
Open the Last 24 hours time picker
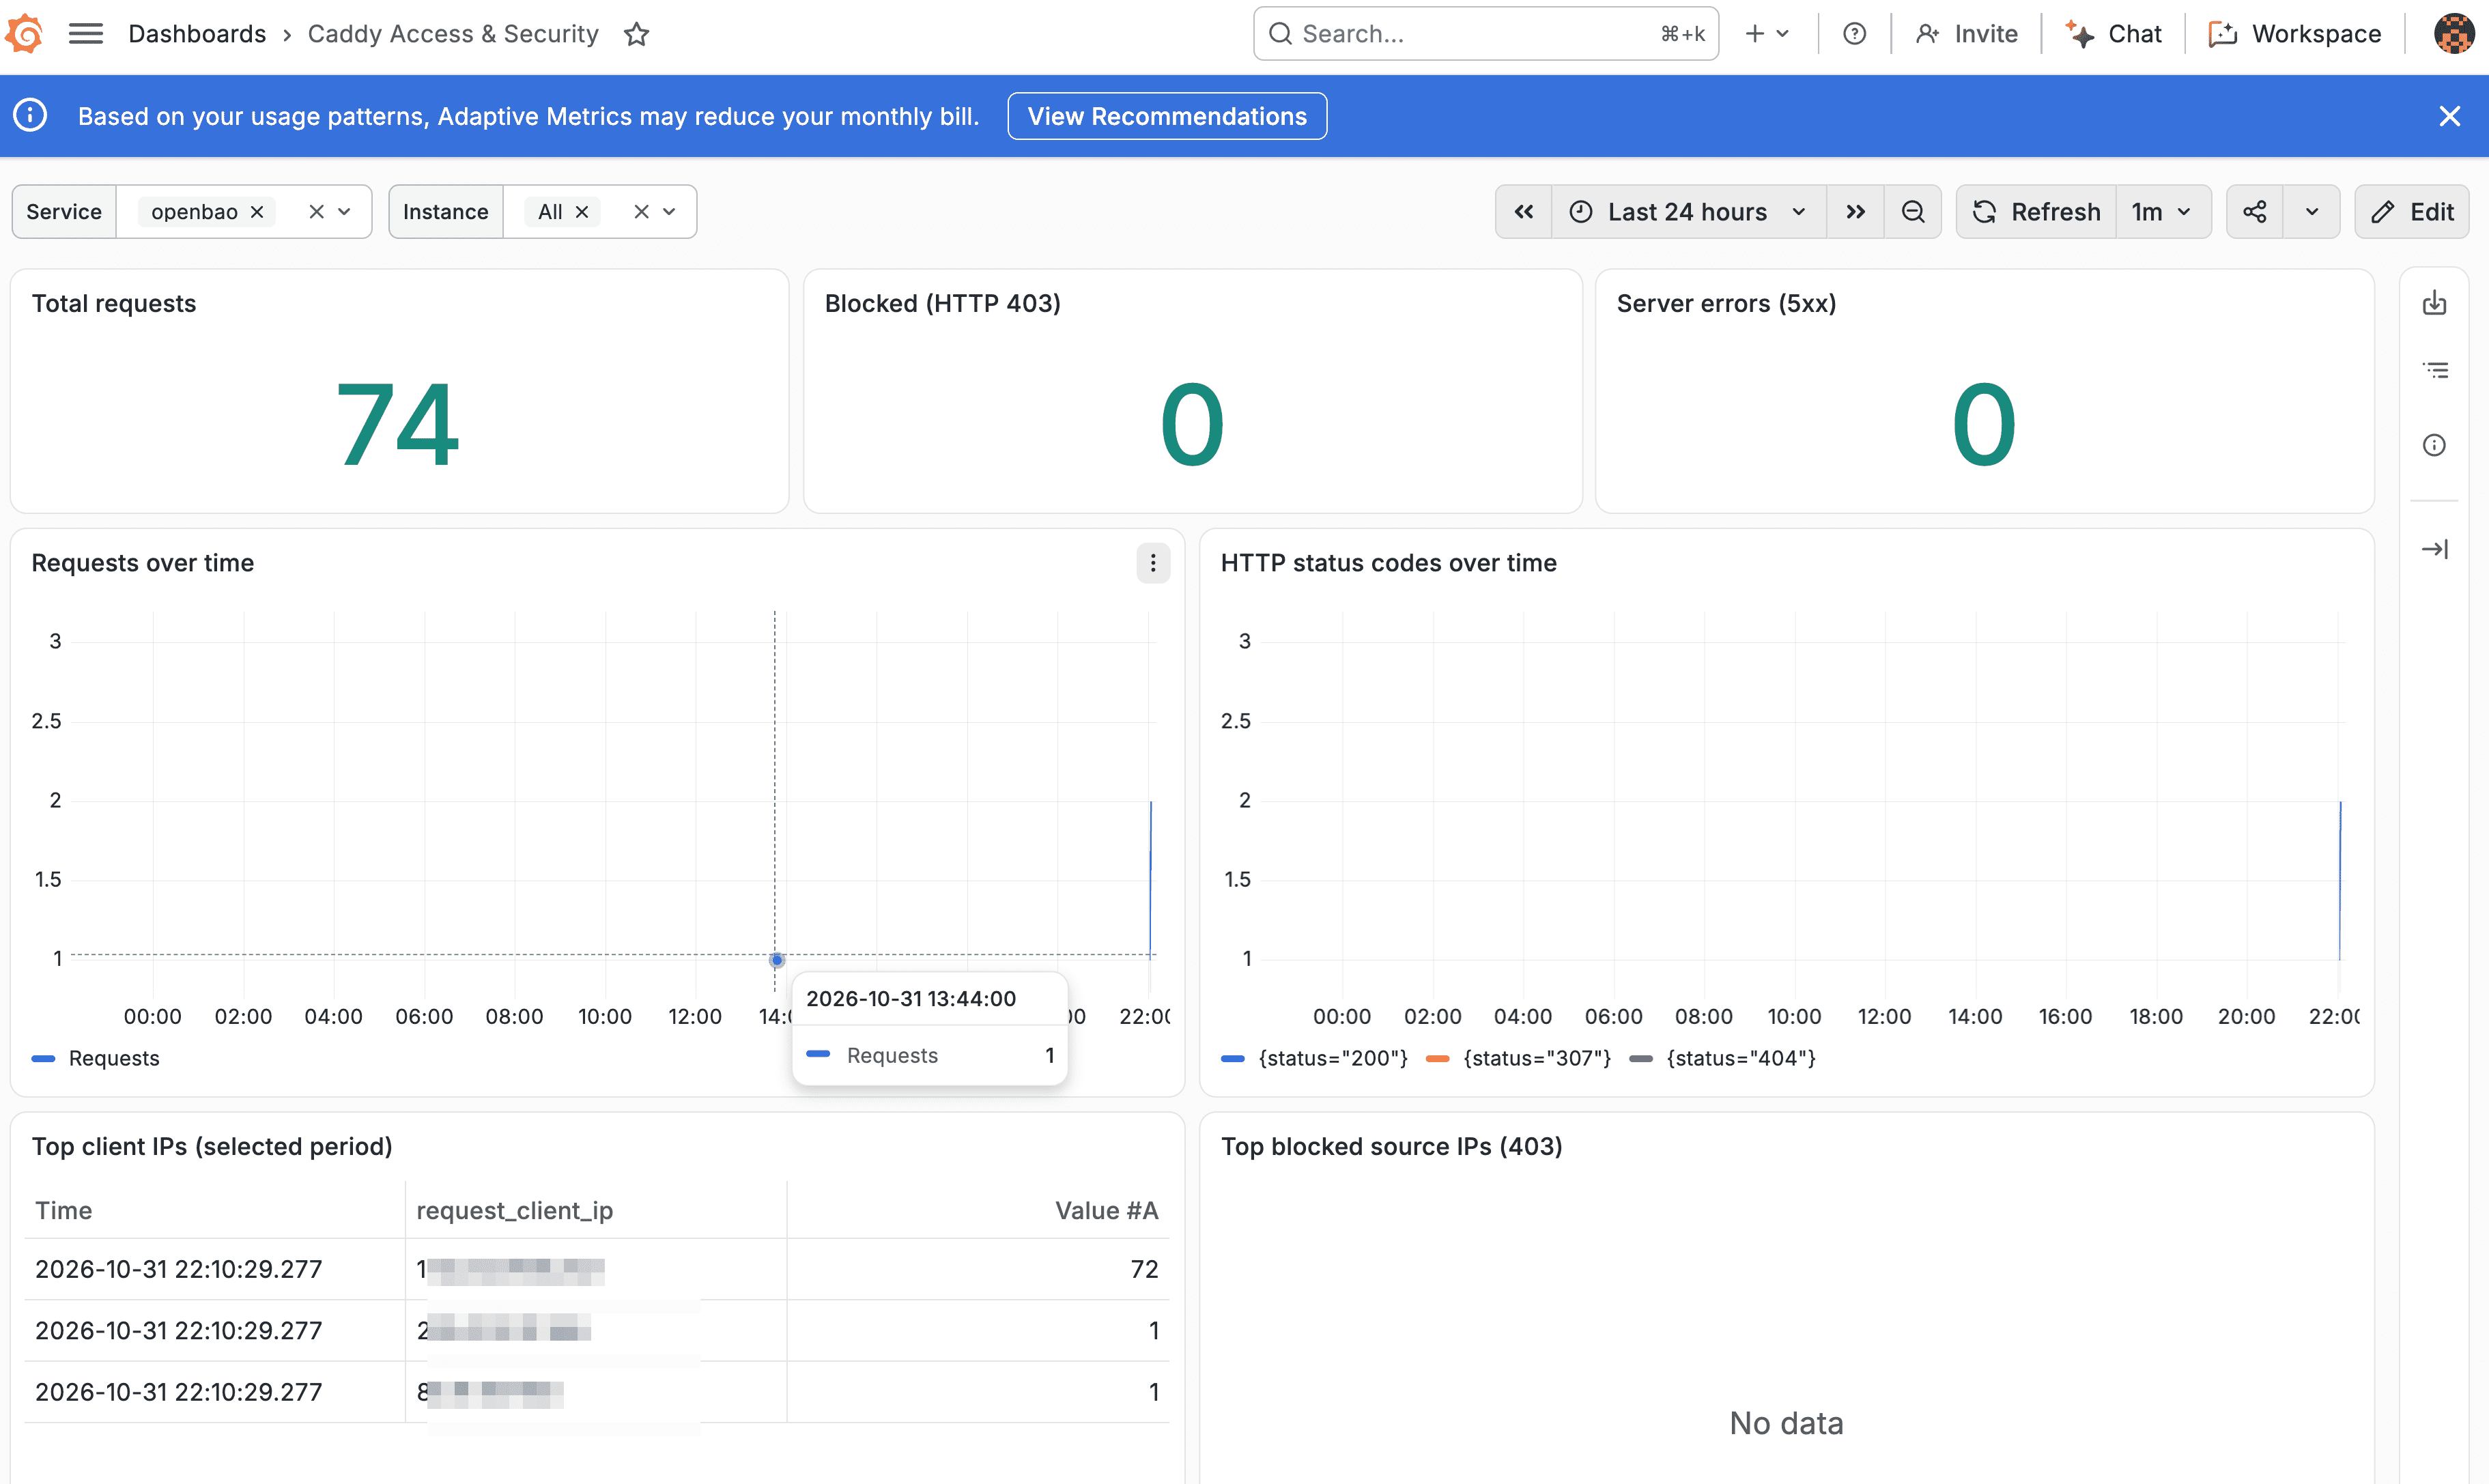(x=1688, y=212)
